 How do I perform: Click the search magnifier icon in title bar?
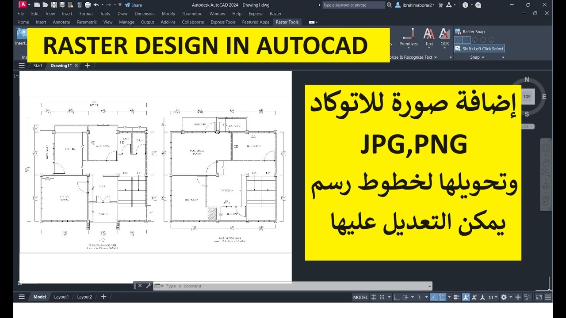click(389, 5)
